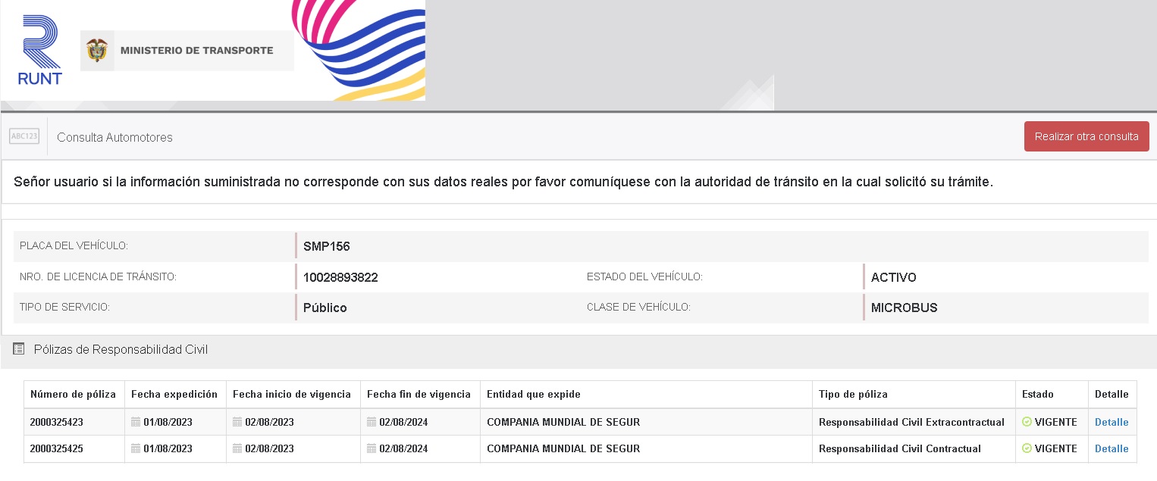The width and height of the screenshot is (1157, 481).
Task: Click the Ministerio de Transporte coat of arms
Action: click(97, 51)
